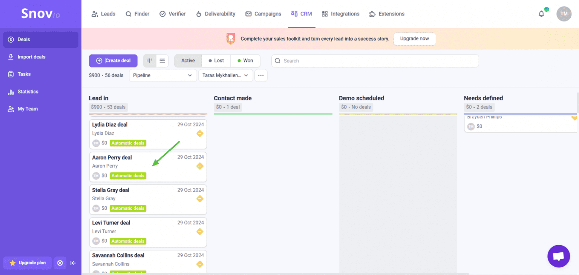Expand the Pipeline dropdown

tap(163, 75)
